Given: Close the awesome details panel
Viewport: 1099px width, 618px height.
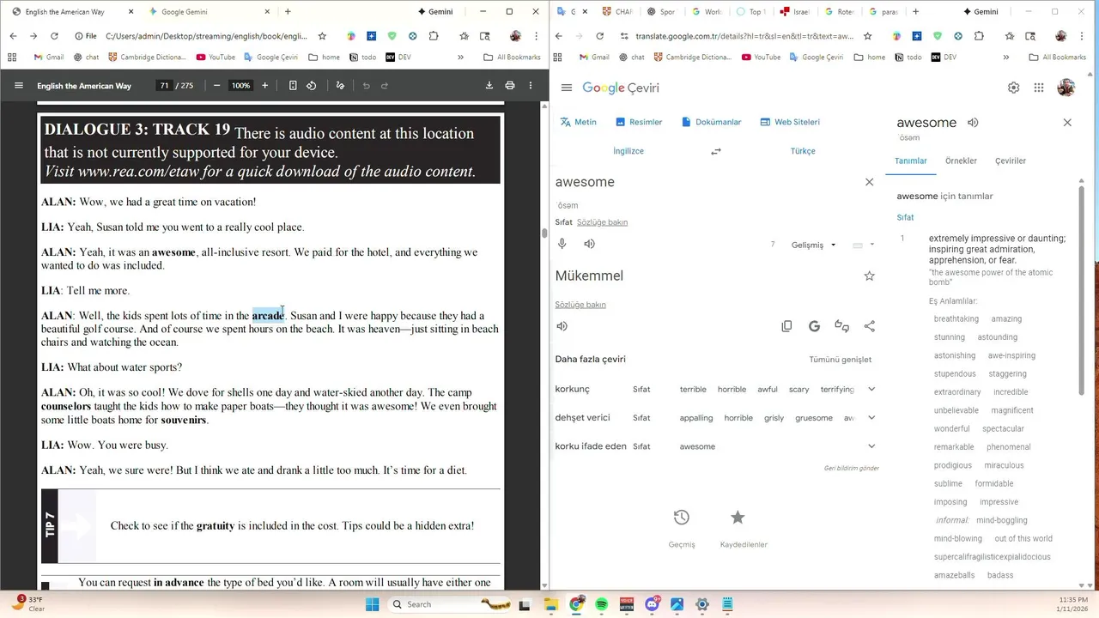Looking at the screenshot, I should [1067, 123].
